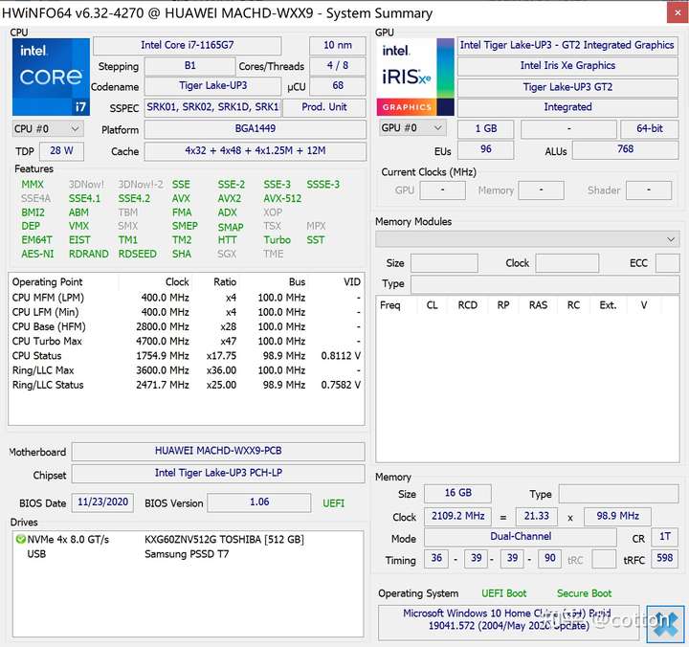The image size is (689, 647).
Task: Click the Turbo feature label
Action: 277,240
